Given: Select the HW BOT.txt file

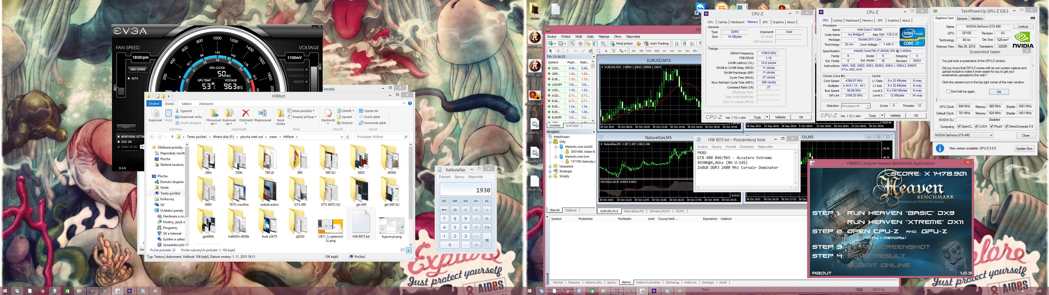Looking at the screenshot, I should tap(361, 223).
